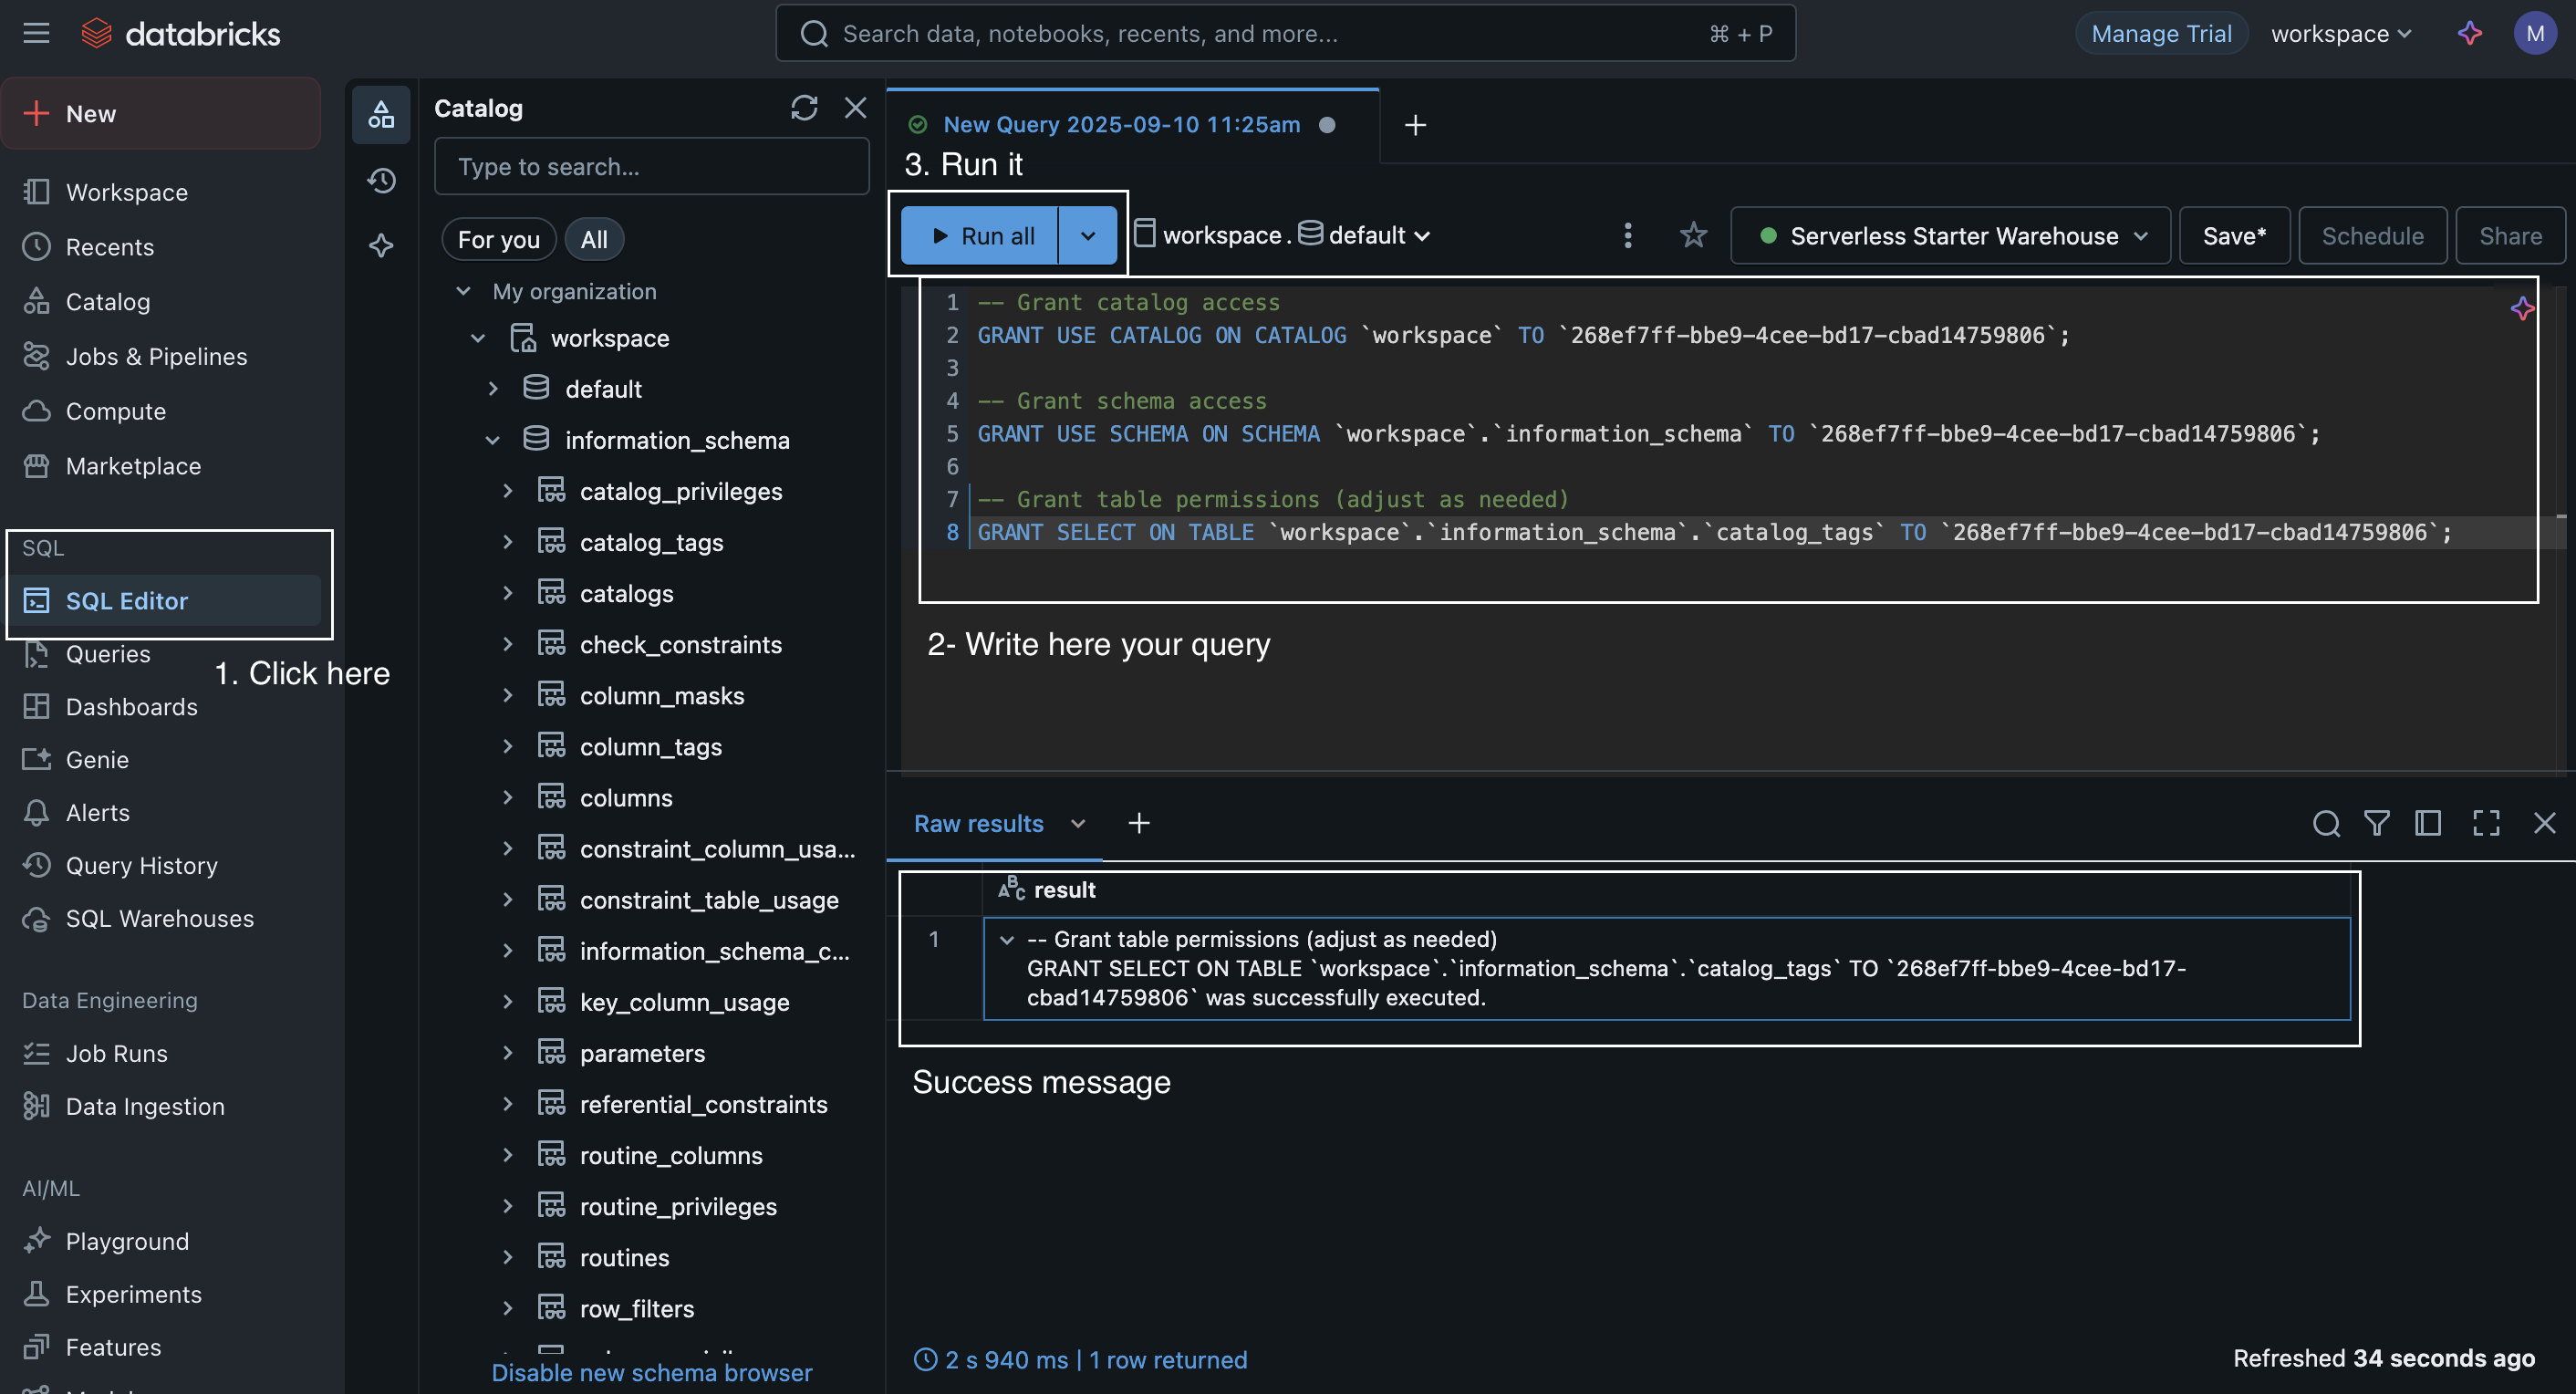The image size is (2576, 1394).
Task: Open Query History
Action: [x=141, y=865]
